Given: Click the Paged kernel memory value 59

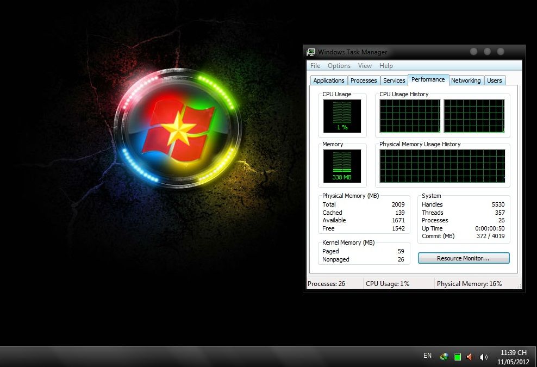Looking at the screenshot, I should click(401, 252).
